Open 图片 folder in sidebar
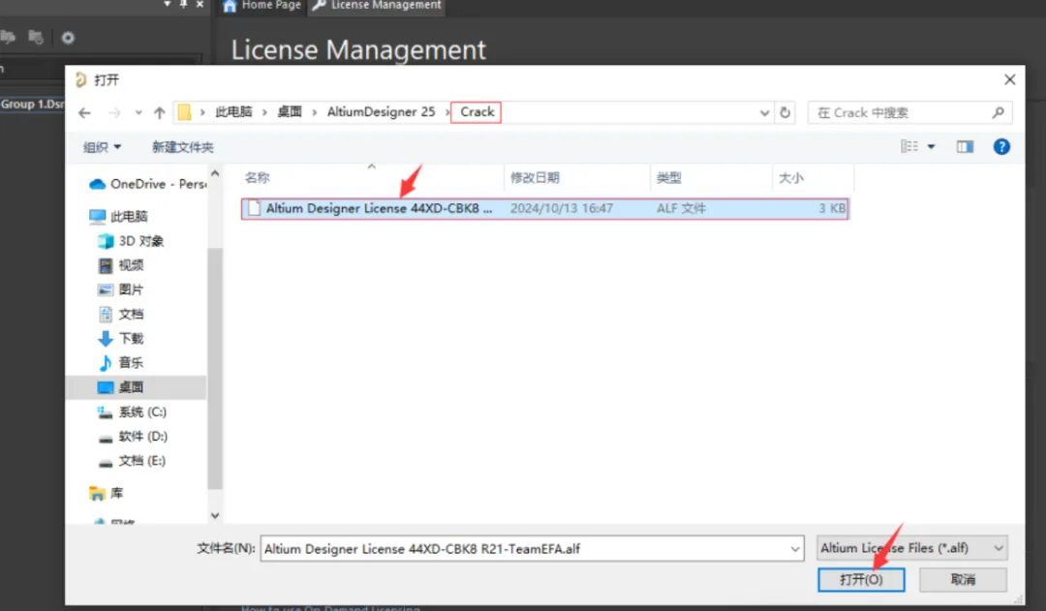This screenshot has width=1046, height=611. (x=121, y=290)
